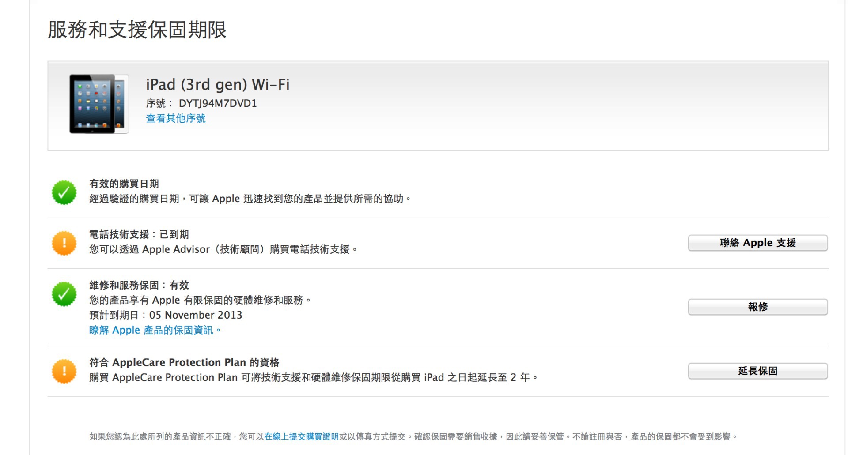The height and width of the screenshot is (455, 848).
Task: Click the 服務和支援保固期限 page heading
Action: [x=137, y=30]
